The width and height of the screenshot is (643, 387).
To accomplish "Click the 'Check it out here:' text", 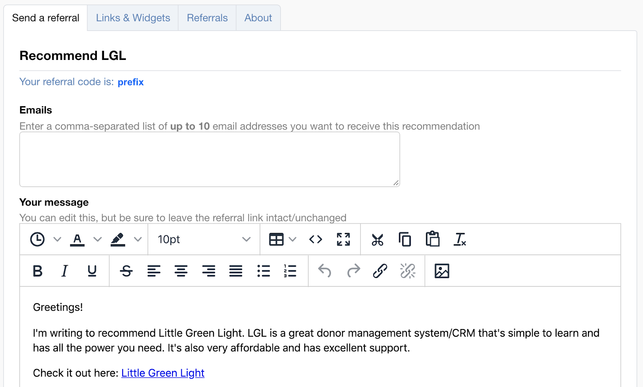I will click(x=76, y=373).
